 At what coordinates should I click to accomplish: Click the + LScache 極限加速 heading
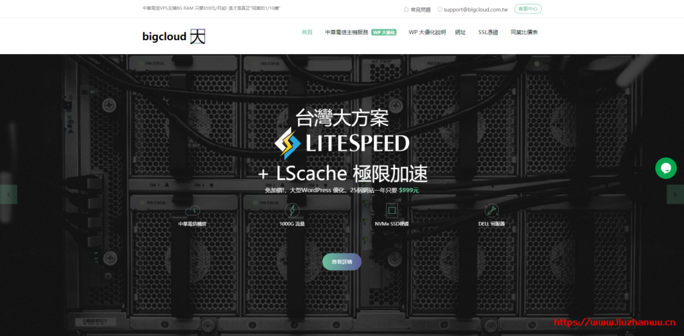(343, 175)
